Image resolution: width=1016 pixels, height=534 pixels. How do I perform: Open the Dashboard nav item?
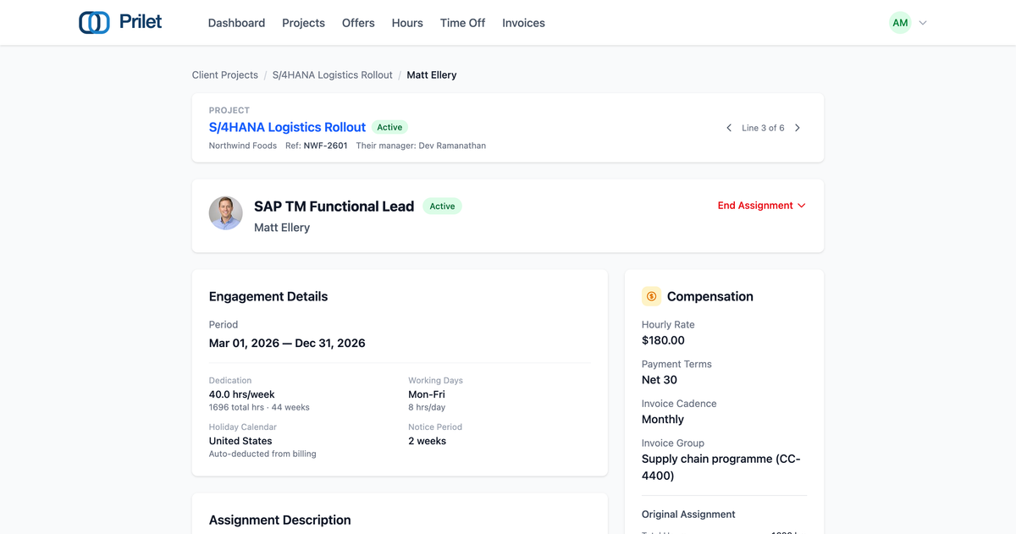point(236,23)
